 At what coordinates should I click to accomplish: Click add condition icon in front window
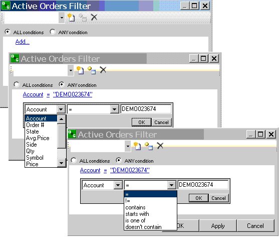149,146
